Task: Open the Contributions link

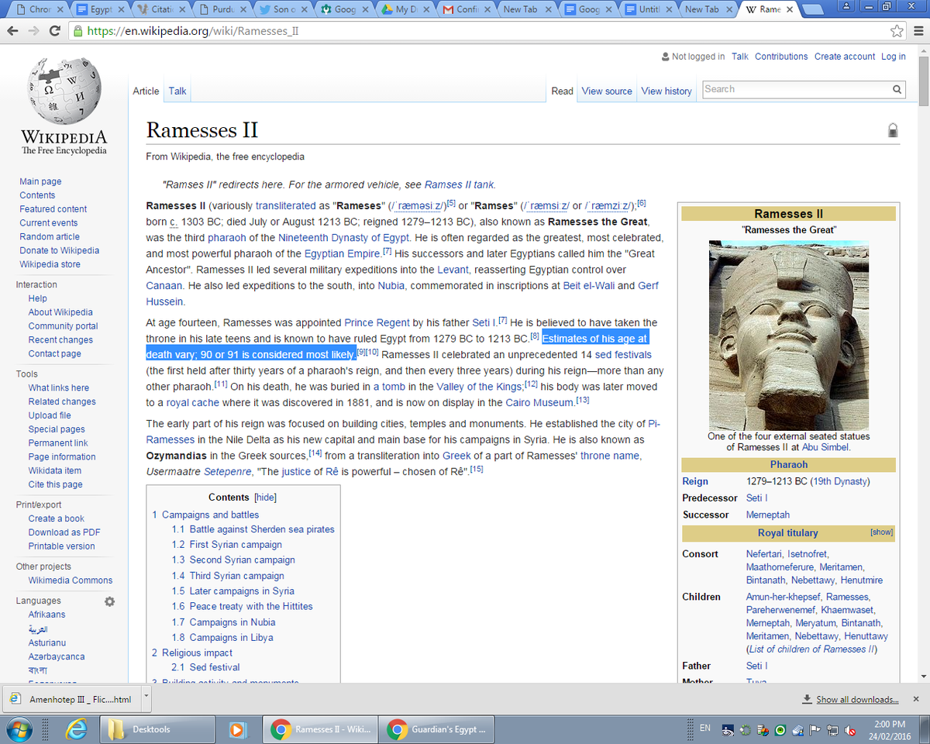Action: coord(781,57)
